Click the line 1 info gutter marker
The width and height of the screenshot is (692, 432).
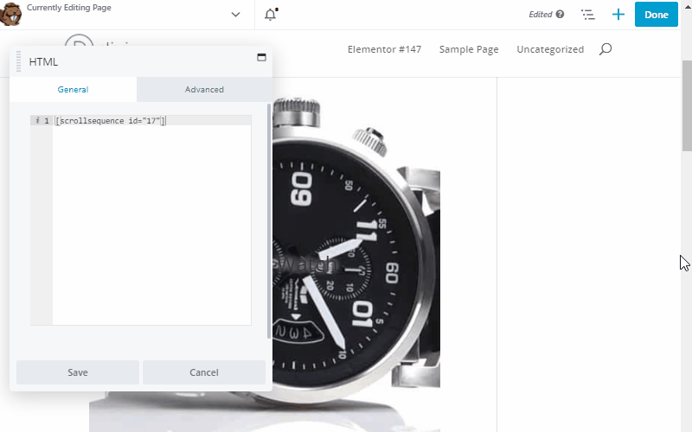(x=37, y=120)
